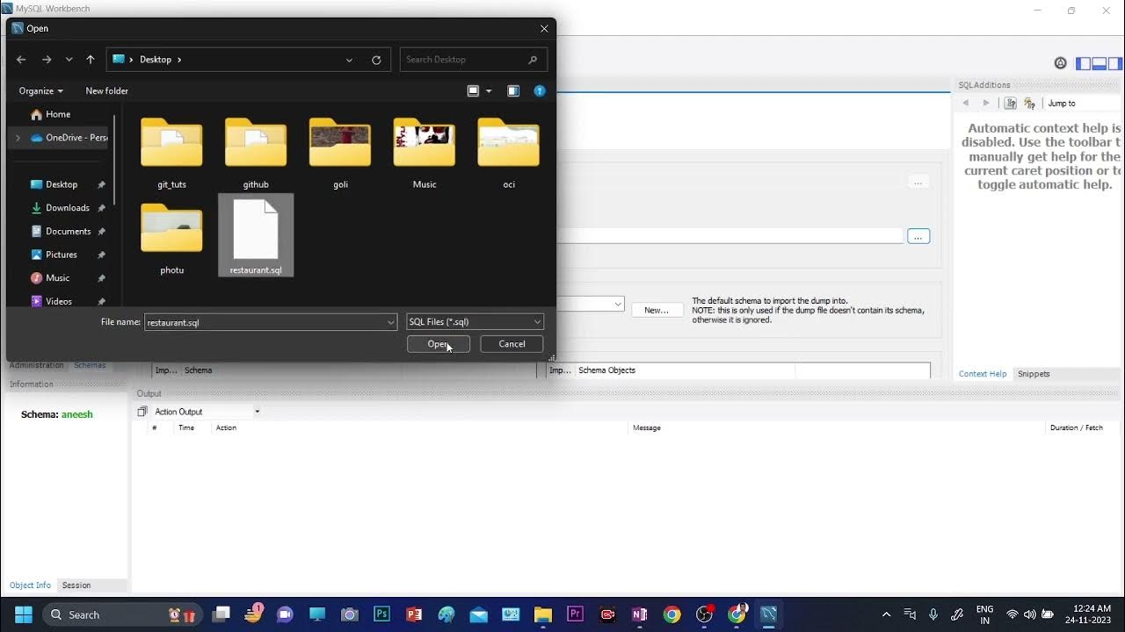Click the Action Output panel icon
1125x632 pixels.
tap(142, 412)
